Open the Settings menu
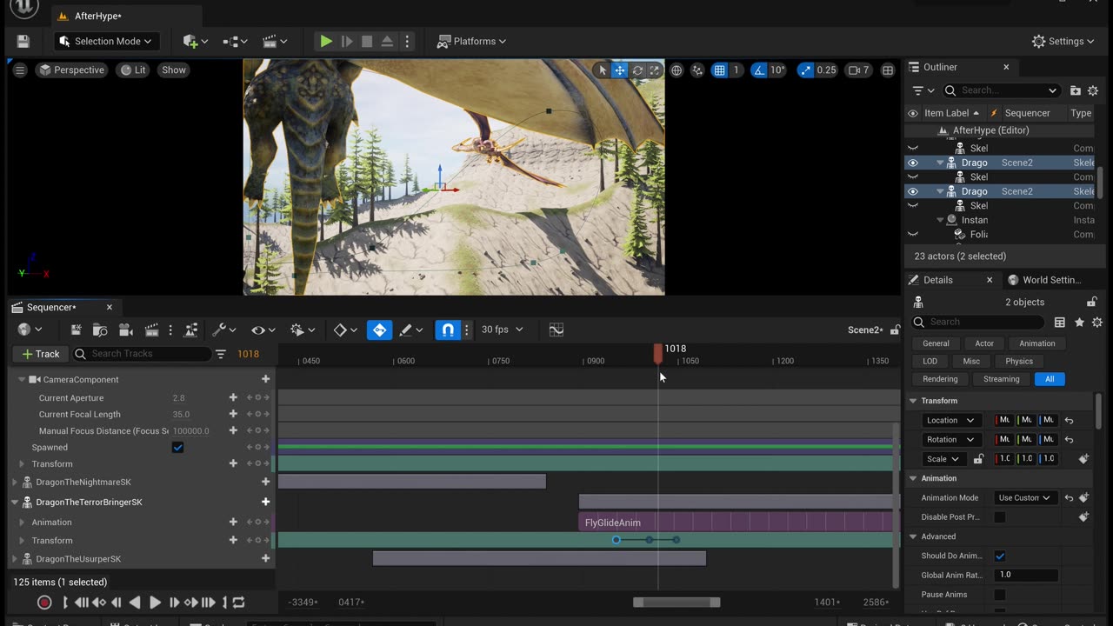The width and height of the screenshot is (1113, 626). (x=1063, y=41)
